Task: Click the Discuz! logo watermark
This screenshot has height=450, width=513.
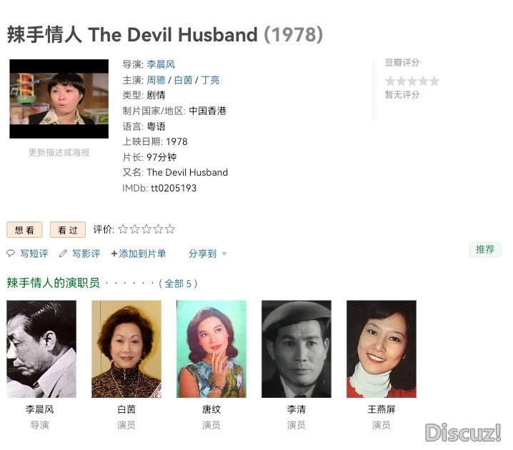Action: [463, 432]
